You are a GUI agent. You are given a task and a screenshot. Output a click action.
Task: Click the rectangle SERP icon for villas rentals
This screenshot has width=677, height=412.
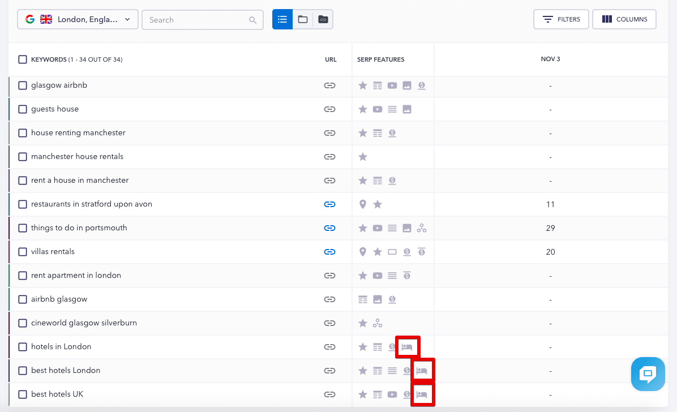[392, 252]
